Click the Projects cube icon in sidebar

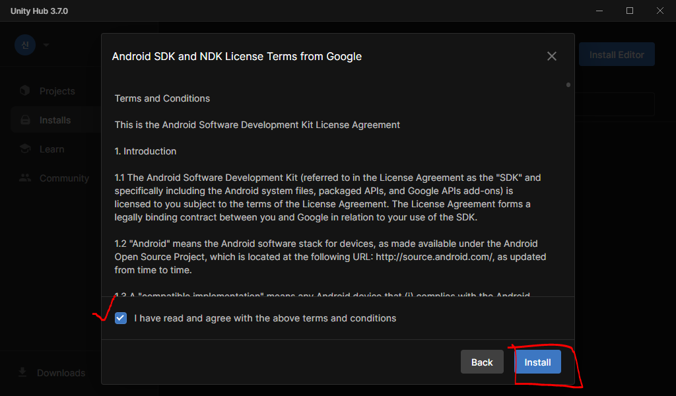(x=25, y=91)
